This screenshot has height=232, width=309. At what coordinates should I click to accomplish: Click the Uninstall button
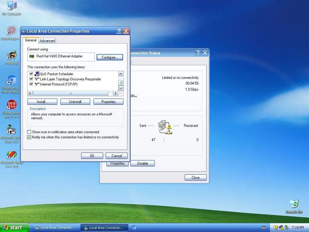point(75,101)
